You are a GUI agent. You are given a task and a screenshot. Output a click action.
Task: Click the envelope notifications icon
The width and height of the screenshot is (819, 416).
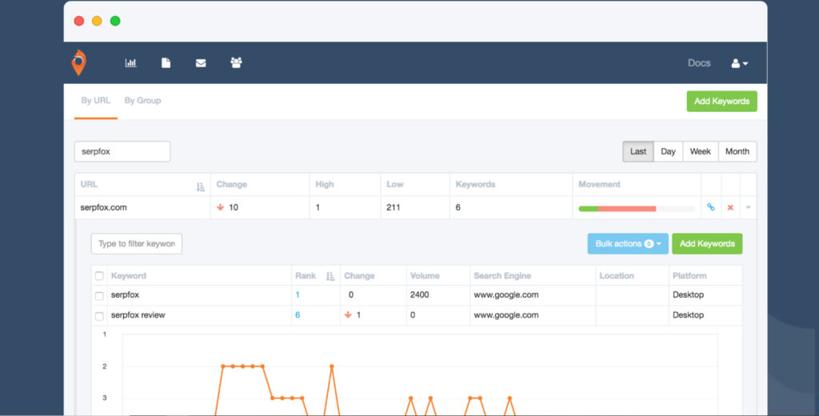(x=201, y=63)
